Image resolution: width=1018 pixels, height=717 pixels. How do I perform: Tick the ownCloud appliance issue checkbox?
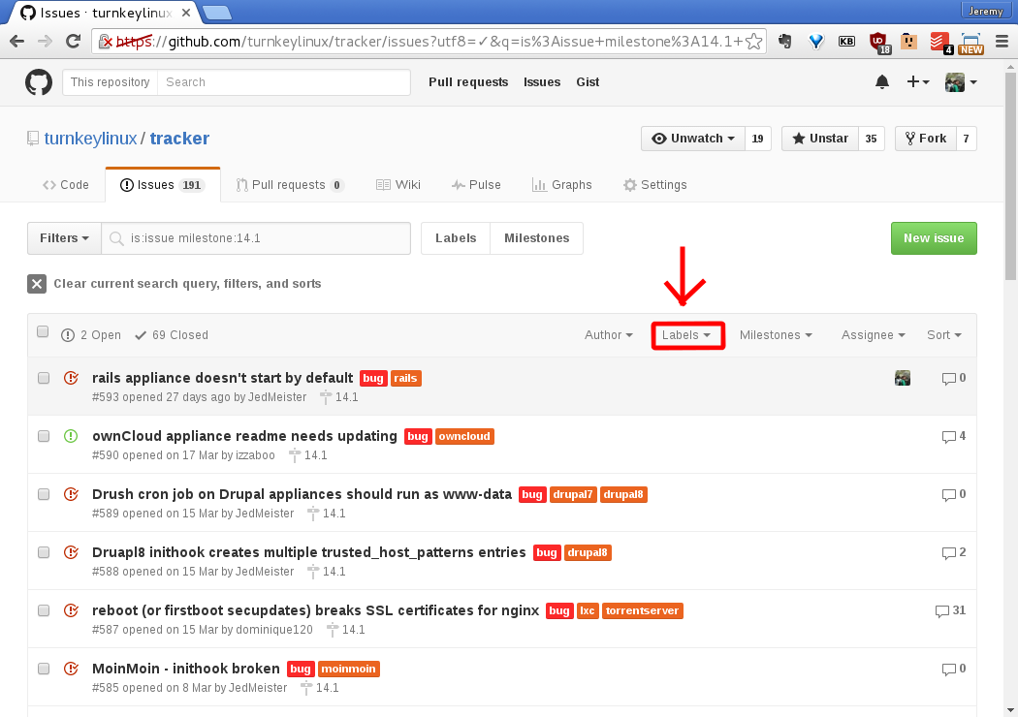[x=44, y=436]
